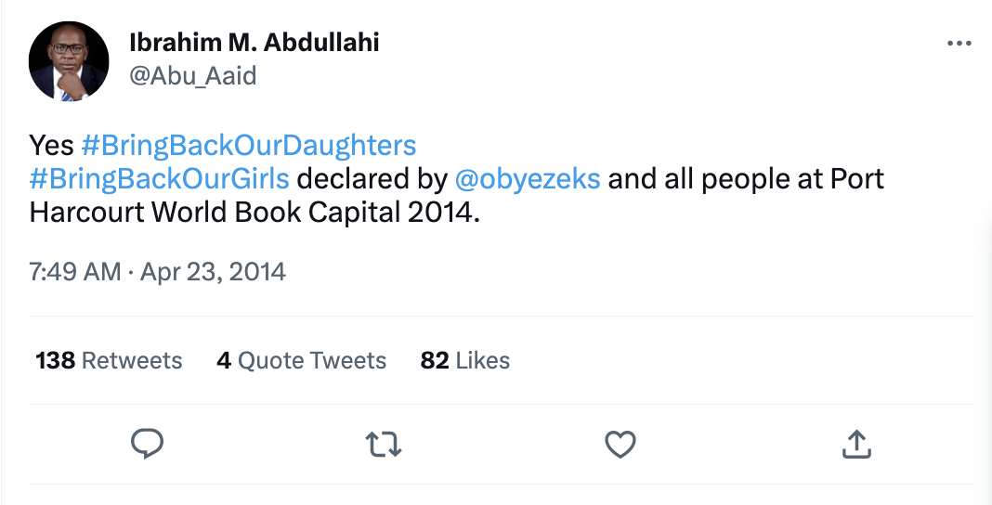The width and height of the screenshot is (992, 505).
Task: Show the 82 Likes list
Action: (x=464, y=360)
